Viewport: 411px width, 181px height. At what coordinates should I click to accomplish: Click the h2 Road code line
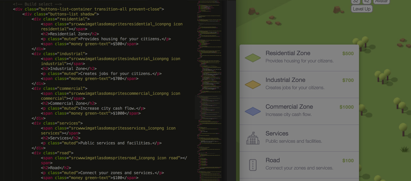56,168
